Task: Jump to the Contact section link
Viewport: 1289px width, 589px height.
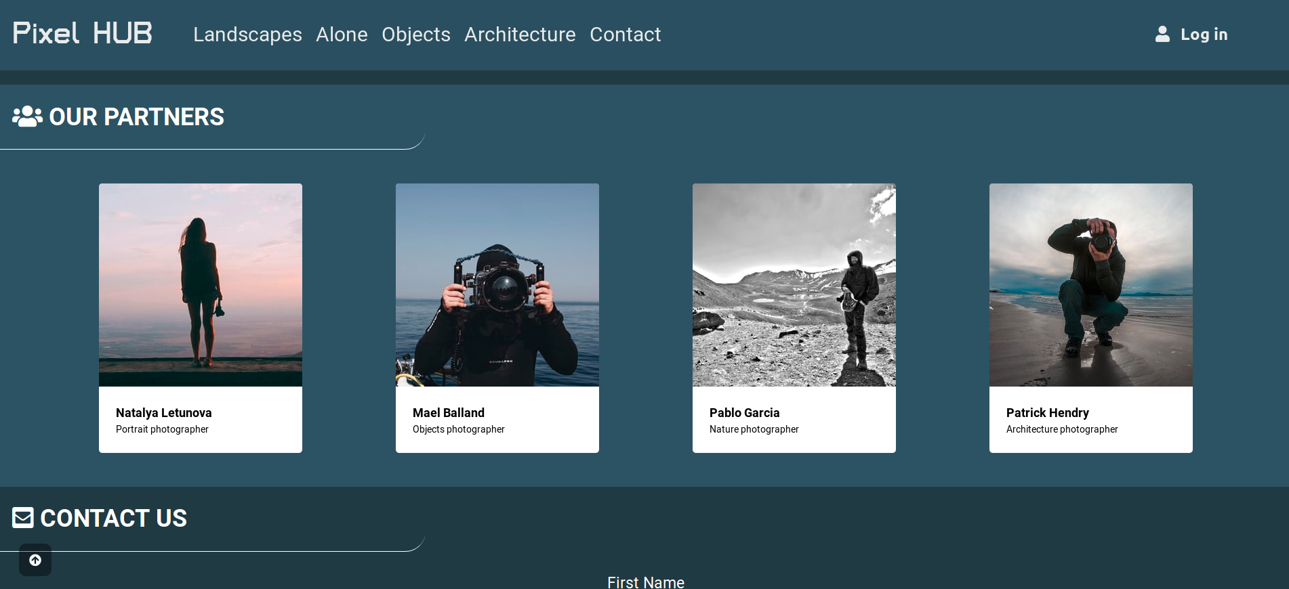Action: [x=625, y=35]
